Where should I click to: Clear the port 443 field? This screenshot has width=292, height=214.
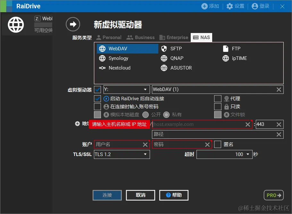(279, 124)
